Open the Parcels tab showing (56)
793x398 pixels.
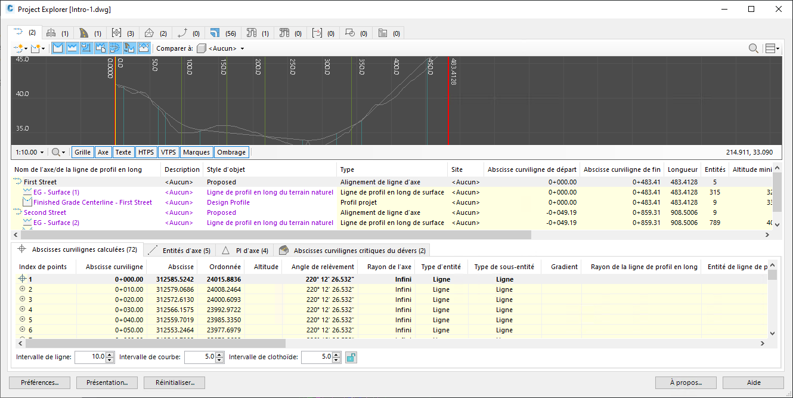point(224,33)
